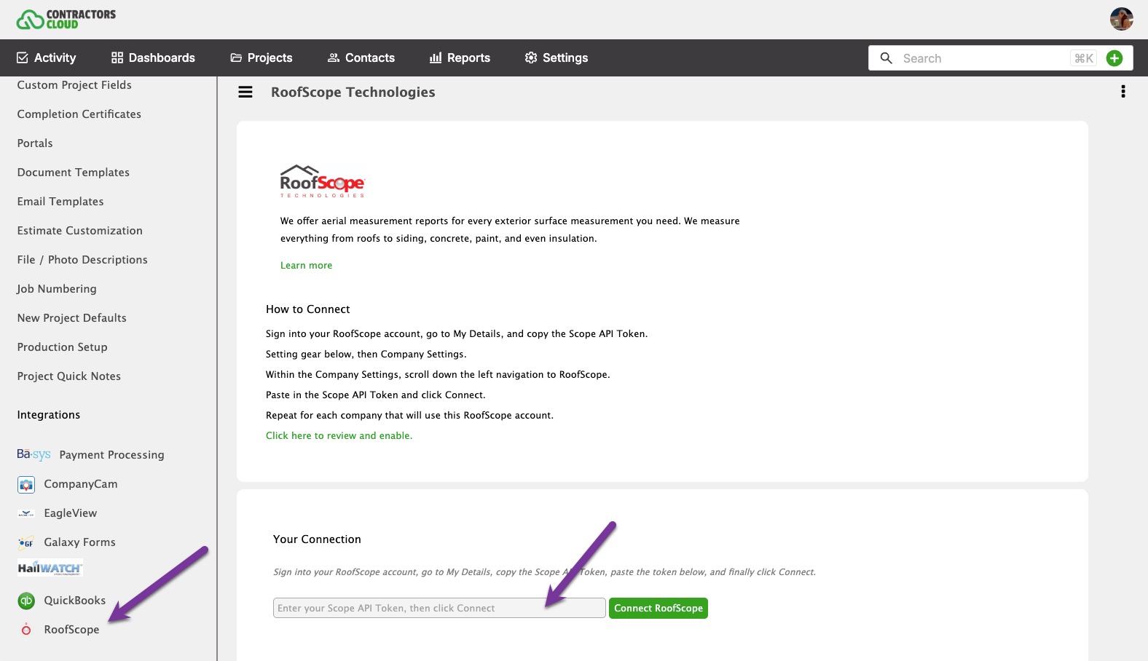Open Job Numbering in sidebar
The height and width of the screenshot is (661, 1148).
pos(57,289)
